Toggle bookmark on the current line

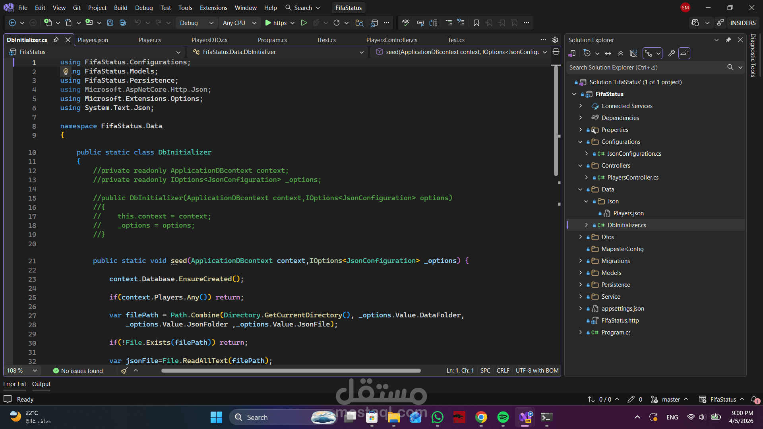476,23
